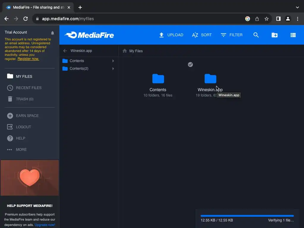Screen dimensions: 304x228
Task: Click the address bar URL
Action: (68, 19)
